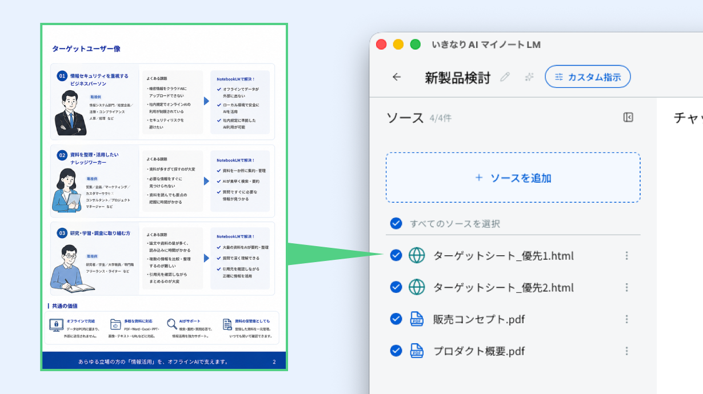Collapse the ソース sidebar panel

click(628, 117)
